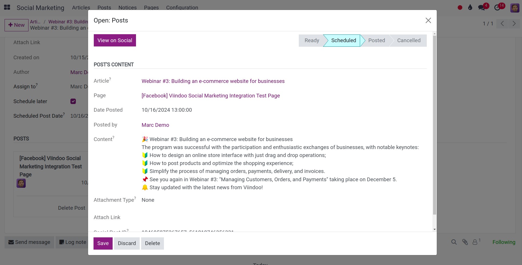Click the paperclip attachments icon
Image resolution: width=522 pixels, height=265 pixels.
465,242
